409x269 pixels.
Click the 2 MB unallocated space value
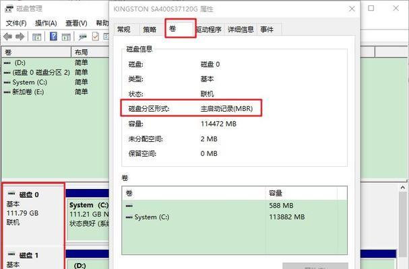[x=209, y=139]
